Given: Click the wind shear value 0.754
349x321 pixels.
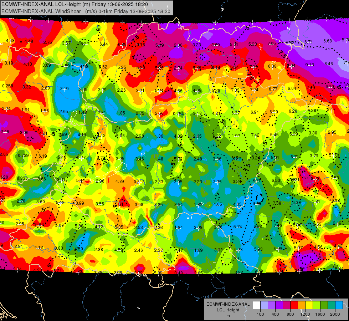Looking at the screenshot, I should (179, 114).
